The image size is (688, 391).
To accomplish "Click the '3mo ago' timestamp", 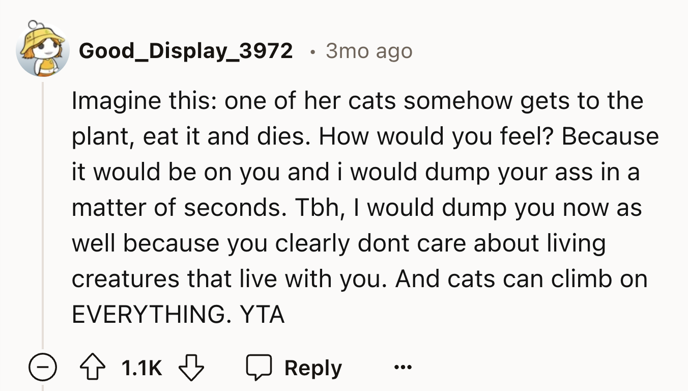I will (369, 50).
